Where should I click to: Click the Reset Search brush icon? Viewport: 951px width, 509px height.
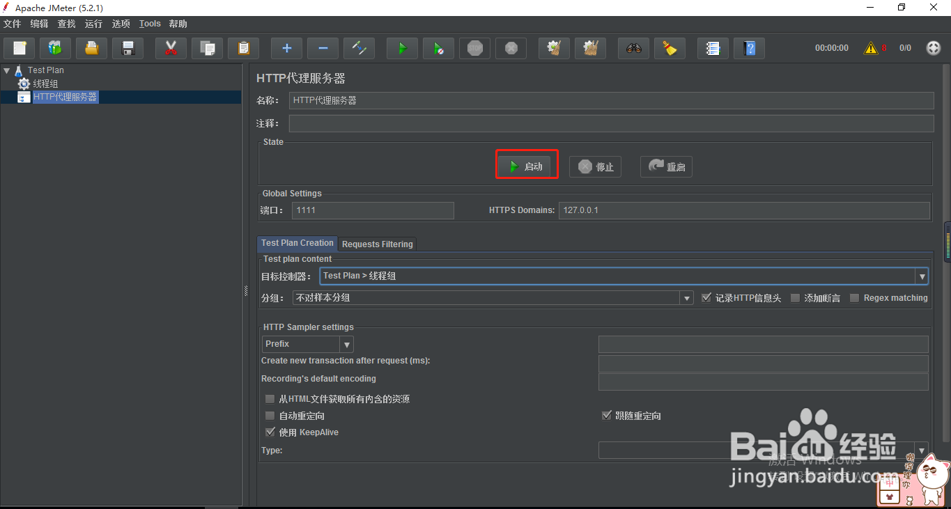(670, 48)
